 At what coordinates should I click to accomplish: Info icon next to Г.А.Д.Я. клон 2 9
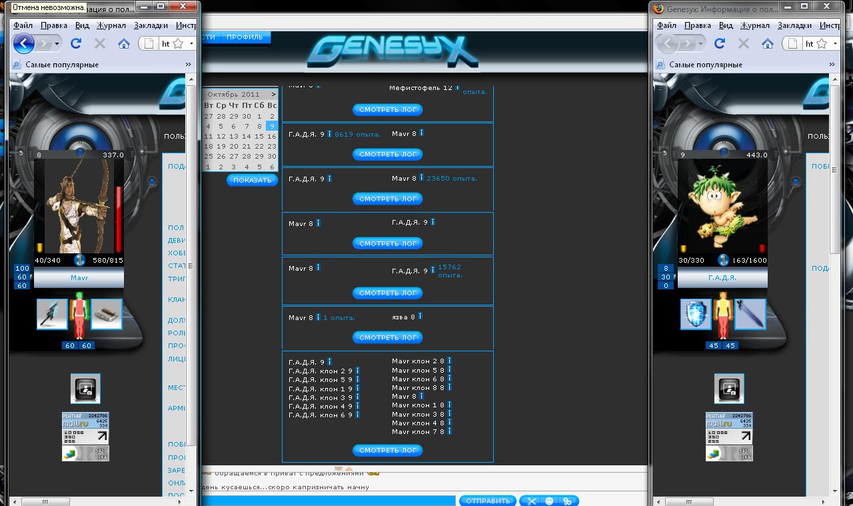[x=358, y=370]
